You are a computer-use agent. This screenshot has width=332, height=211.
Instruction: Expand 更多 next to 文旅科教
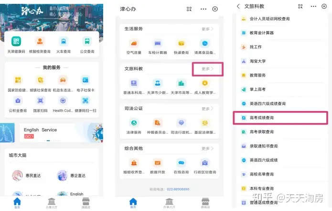[207, 69]
